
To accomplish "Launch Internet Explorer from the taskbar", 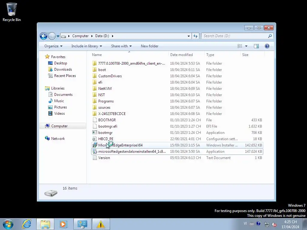I will pyautogui.click(x=27, y=224).
